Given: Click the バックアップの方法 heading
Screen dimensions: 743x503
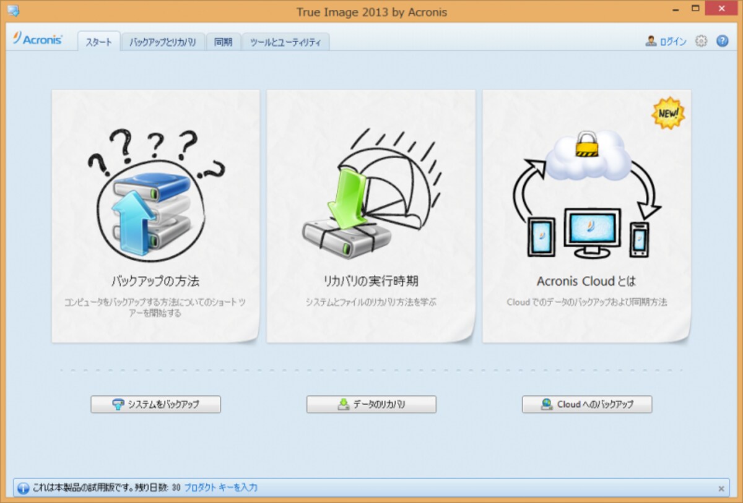Looking at the screenshot, I should 155,282.
